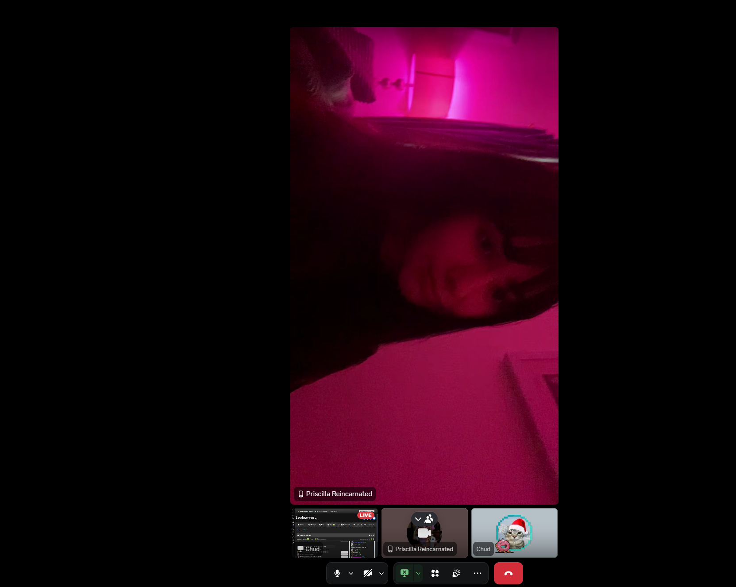This screenshot has height=587, width=736.
Task: Stop sharing your screen
Action: pos(404,573)
